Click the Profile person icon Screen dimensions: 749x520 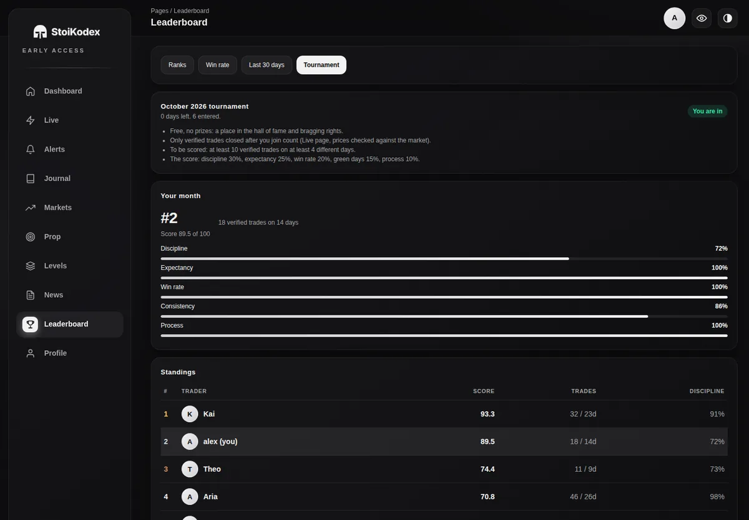pos(31,353)
